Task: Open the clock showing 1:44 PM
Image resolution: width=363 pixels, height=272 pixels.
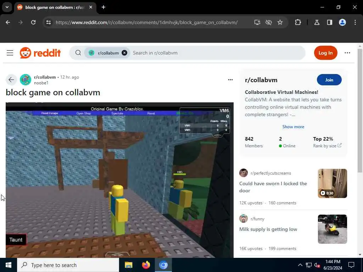Action: 333,265
